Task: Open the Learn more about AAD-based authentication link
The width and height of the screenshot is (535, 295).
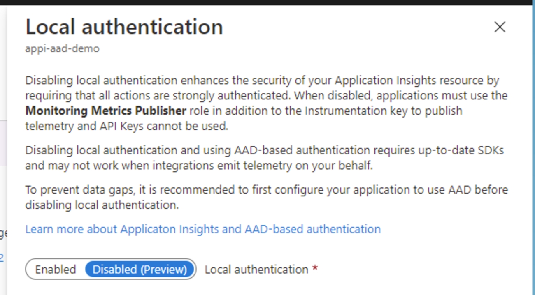Action: (203, 229)
